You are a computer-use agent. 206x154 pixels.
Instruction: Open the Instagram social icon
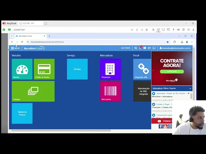pos(170,126)
